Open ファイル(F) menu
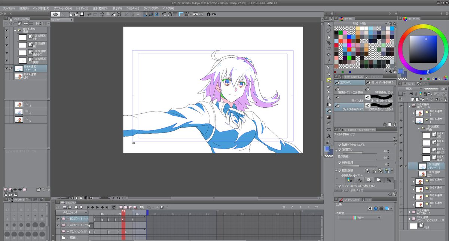The width and height of the screenshot is (449, 241). 9,8
